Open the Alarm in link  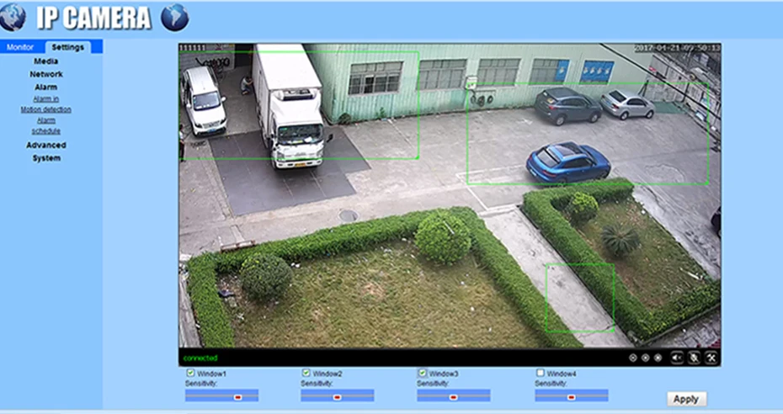(x=46, y=98)
